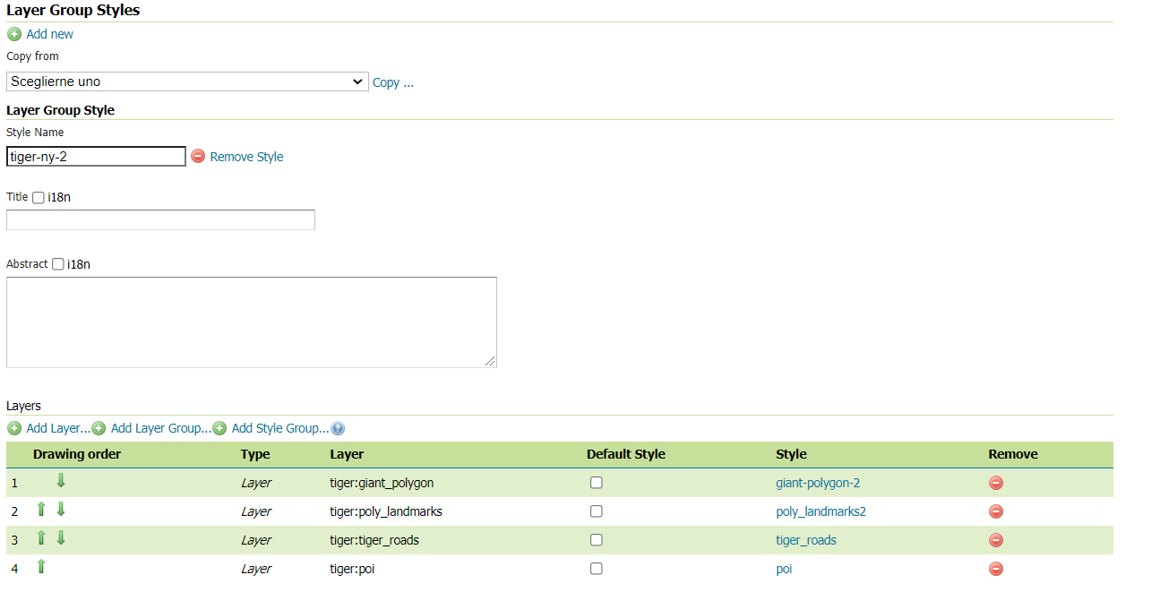Click the red Remove Style icon

(x=198, y=156)
